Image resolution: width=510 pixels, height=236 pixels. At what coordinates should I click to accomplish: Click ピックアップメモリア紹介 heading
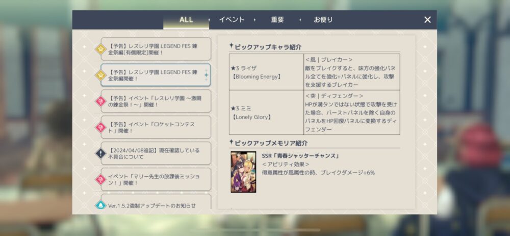click(x=271, y=143)
